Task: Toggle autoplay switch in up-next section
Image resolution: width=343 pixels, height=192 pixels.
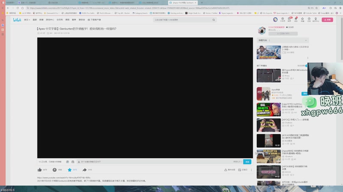Action: click(306, 66)
